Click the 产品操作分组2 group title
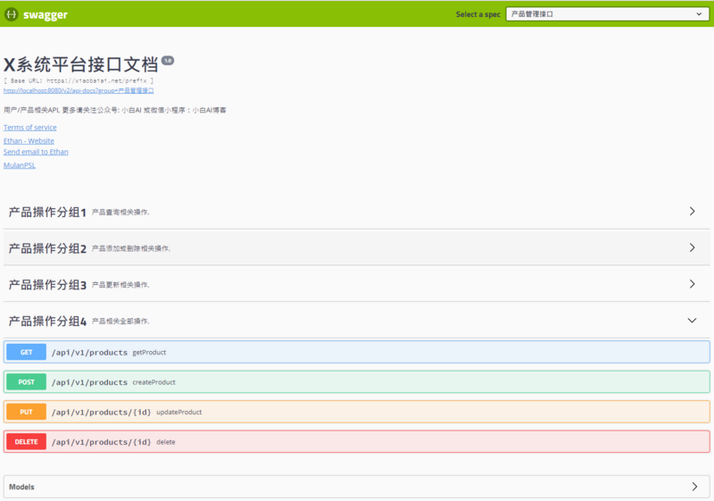 point(47,248)
